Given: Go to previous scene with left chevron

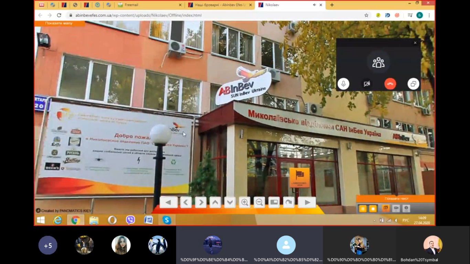Looking at the screenshot, I should point(186,202).
